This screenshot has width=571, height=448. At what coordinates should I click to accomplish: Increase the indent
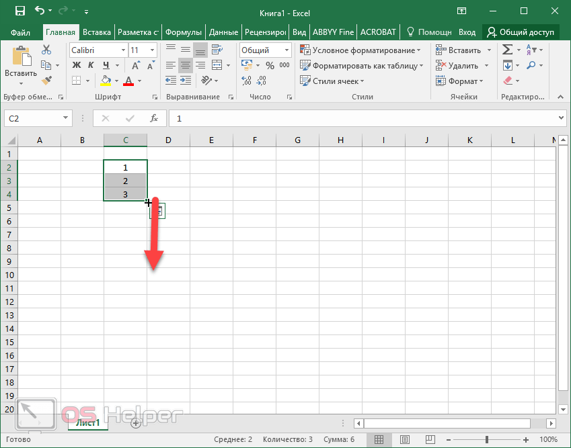pos(186,81)
